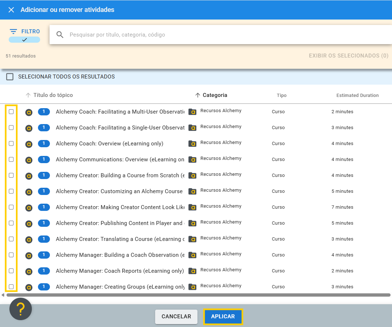Click the blue badge for Alchemy Manager: Coach Reports
This screenshot has height=327, width=392.
(44, 271)
